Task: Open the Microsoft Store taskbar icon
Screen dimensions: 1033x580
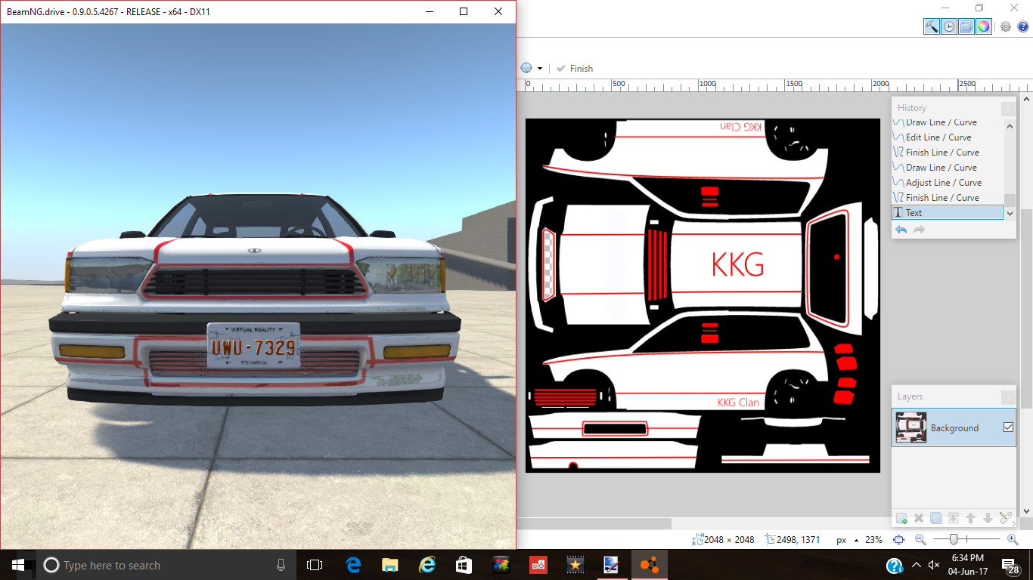Action: (464, 565)
